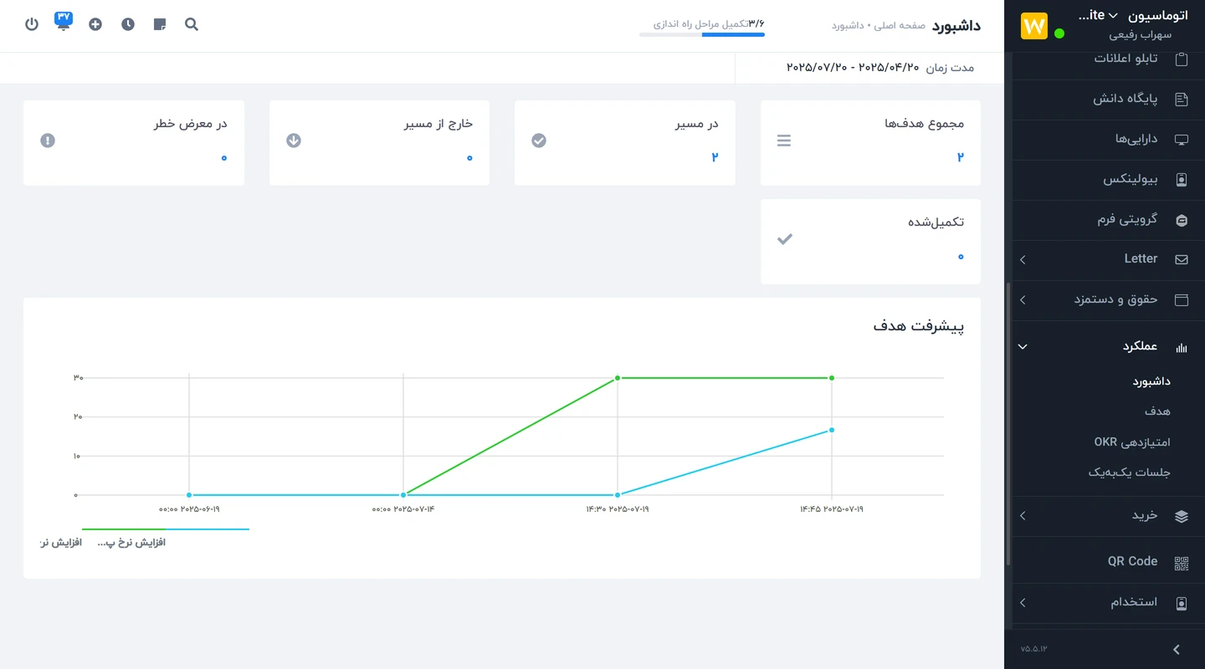The width and height of the screenshot is (1205, 669).
Task: Click the list icon on مجموع هدف‌ها card
Action: (784, 140)
